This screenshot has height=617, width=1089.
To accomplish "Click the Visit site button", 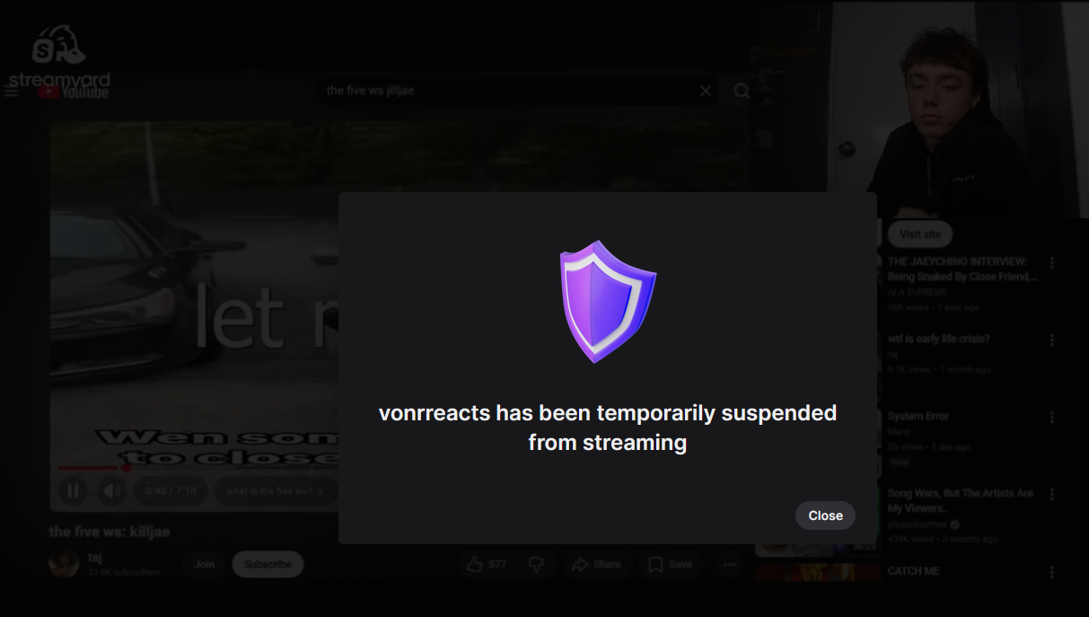I will [x=920, y=234].
